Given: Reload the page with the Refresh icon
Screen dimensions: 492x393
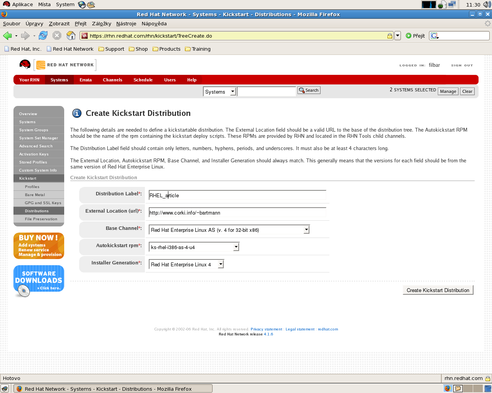Looking at the screenshot, I should point(43,36).
